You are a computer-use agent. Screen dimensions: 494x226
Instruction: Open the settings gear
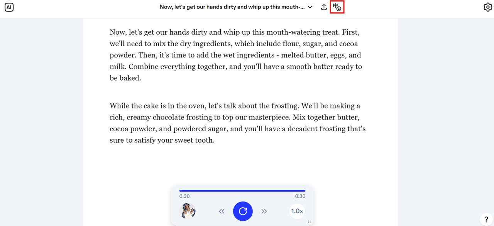coord(488,7)
